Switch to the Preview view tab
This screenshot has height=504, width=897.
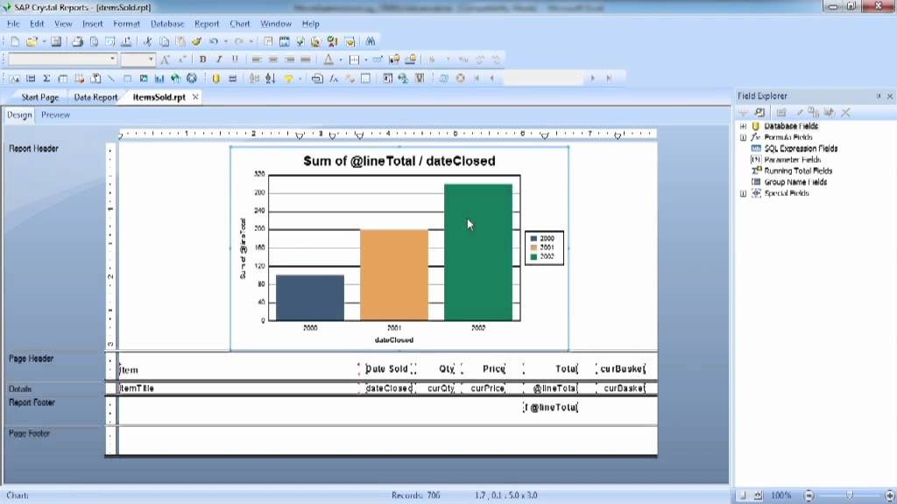(x=55, y=115)
